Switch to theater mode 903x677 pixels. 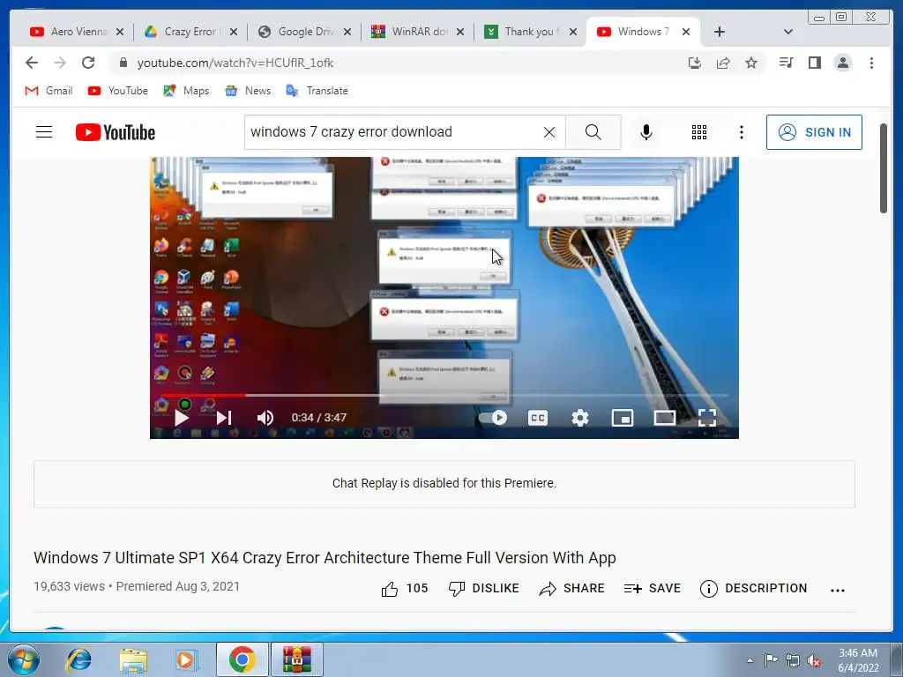pyautogui.click(x=665, y=418)
